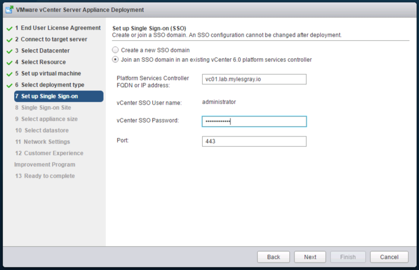Click the checkmark beside Select deployment type
The width and height of the screenshot is (419, 270).
10,85
